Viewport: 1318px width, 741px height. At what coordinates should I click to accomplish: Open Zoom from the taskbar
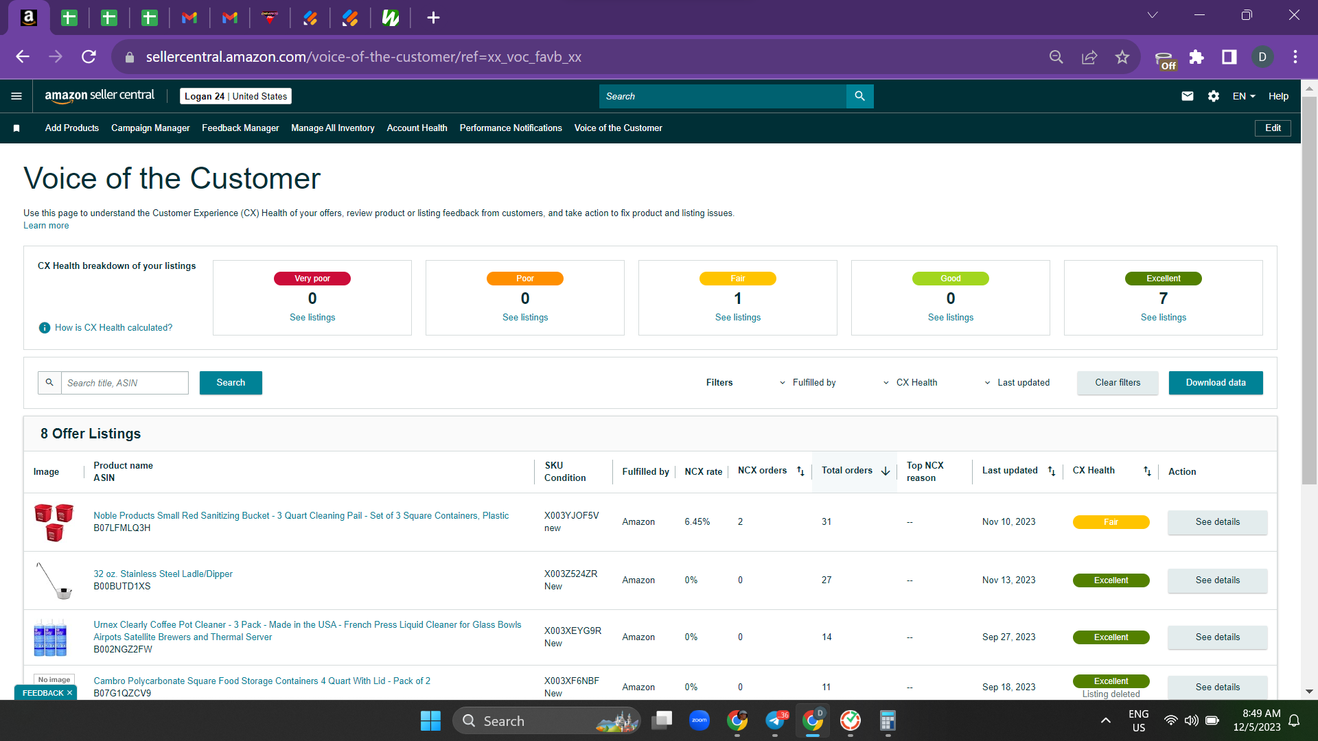pyautogui.click(x=700, y=720)
